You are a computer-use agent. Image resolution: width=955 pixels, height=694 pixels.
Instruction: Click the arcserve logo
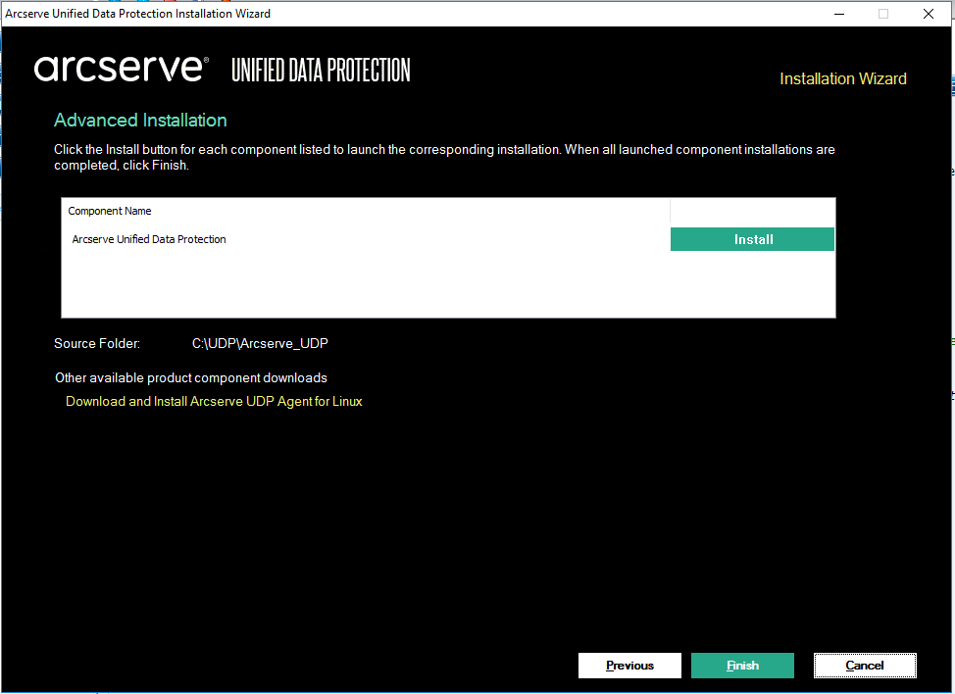122,69
